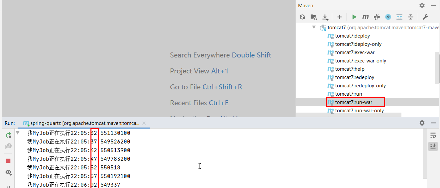Click the 'Project View Alt+1' hint

pyautogui.click(x=199, y=71)
